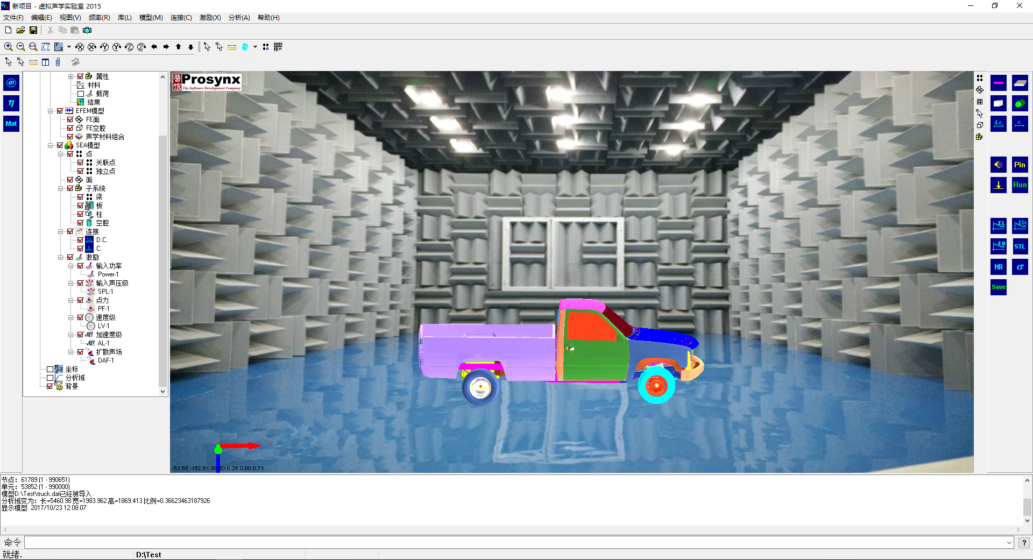
Task: Click the STL analysis icon
Action: coord(1020,246)
